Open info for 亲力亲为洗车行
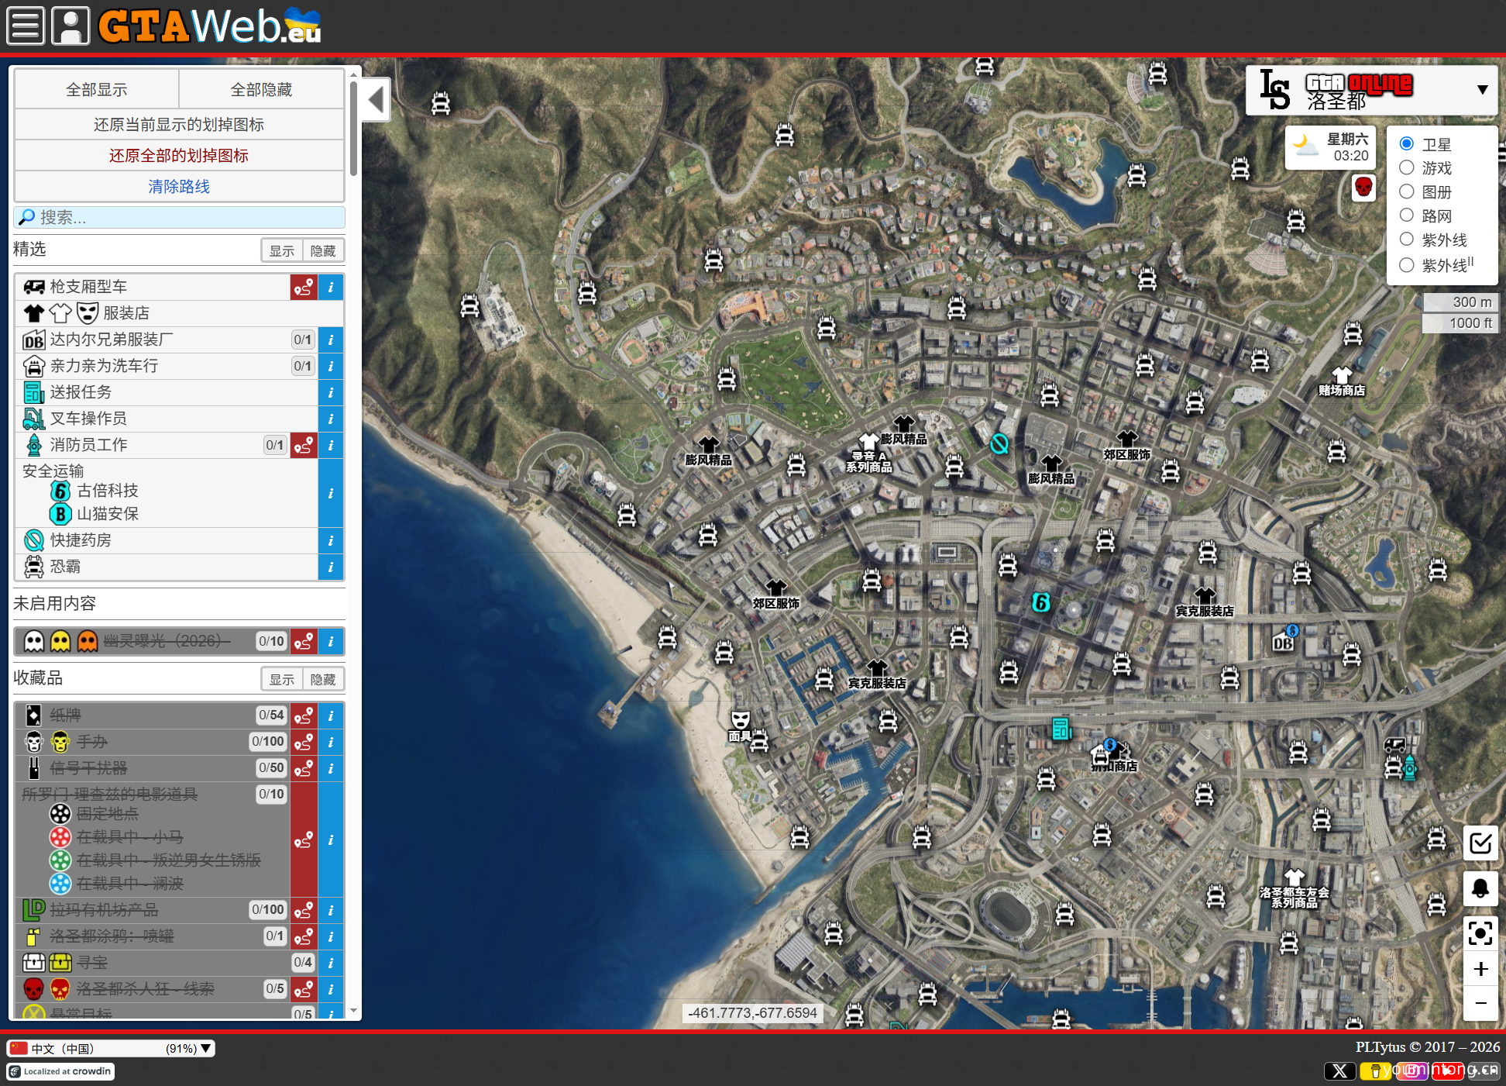 (331, 366)
